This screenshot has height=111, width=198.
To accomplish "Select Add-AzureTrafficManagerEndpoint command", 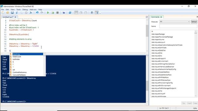I will pyautogui.click(x=164, y=88).
